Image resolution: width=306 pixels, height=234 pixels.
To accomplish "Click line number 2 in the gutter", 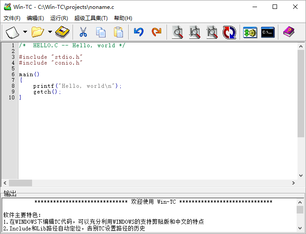I will tap(13, 51).
